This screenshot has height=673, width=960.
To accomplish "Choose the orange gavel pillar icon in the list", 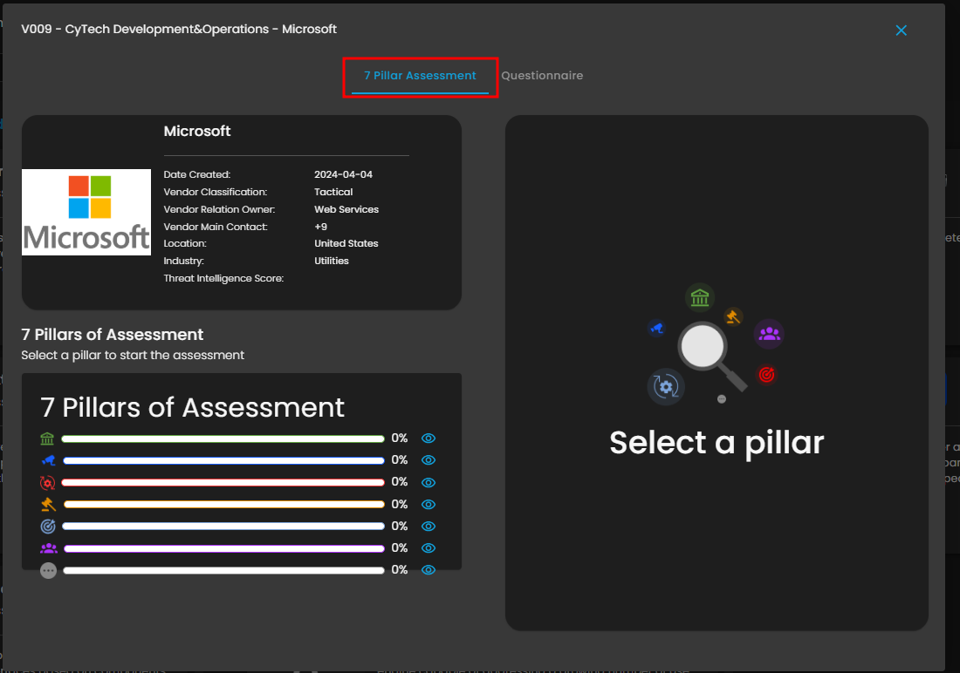I will pyautogui.click(x=48, y=504).
